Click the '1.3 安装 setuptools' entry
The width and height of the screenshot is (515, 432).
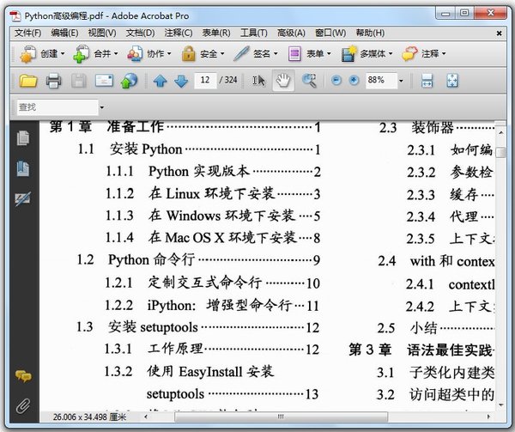pos(197,327)
